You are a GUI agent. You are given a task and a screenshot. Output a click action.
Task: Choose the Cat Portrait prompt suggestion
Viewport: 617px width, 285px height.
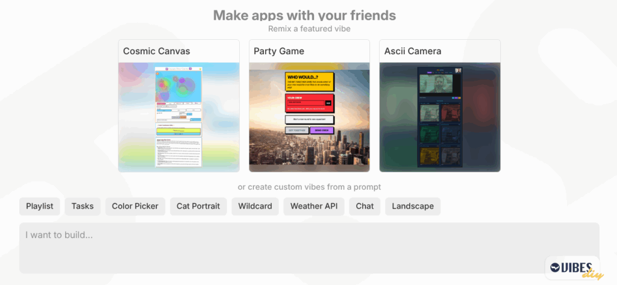click(198, 206)
